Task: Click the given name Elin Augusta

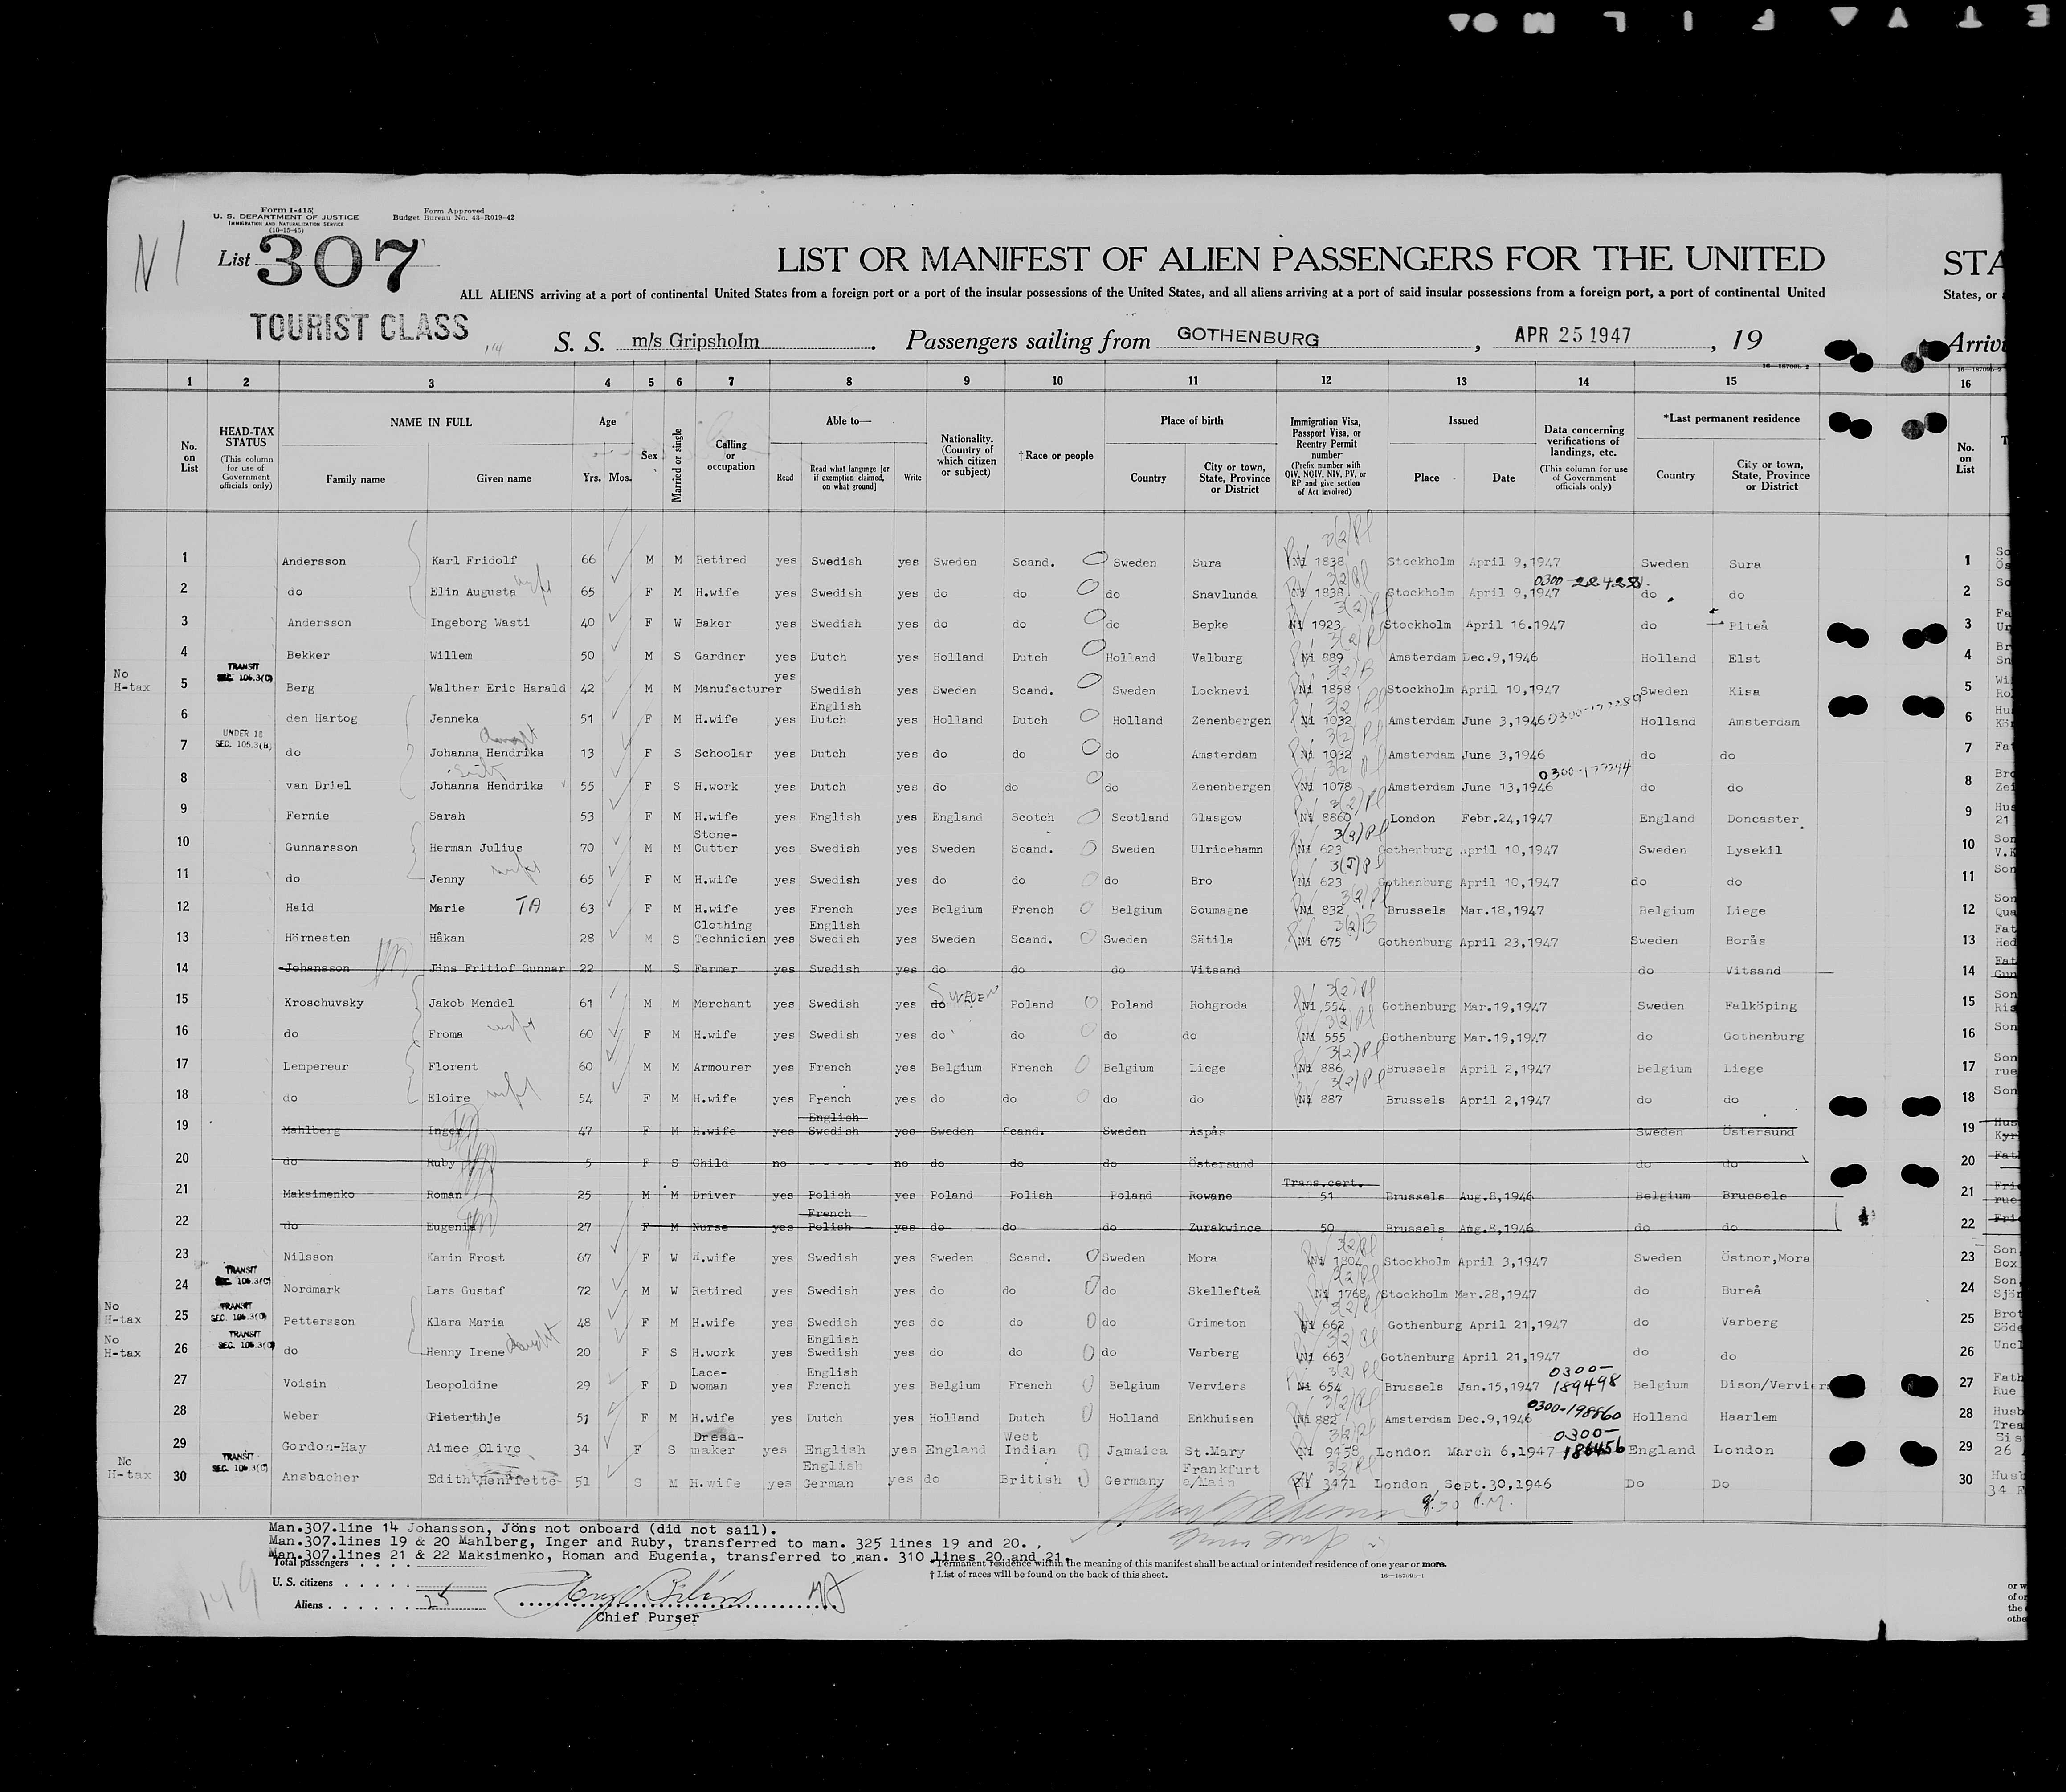Action: coord(472,592)
